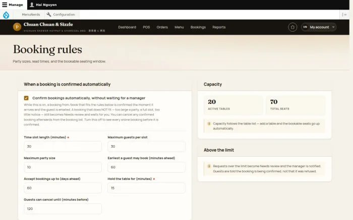Open the Manage hamburger menu
The width and height of the screenshot is (353, 220).
click(5, 5)
